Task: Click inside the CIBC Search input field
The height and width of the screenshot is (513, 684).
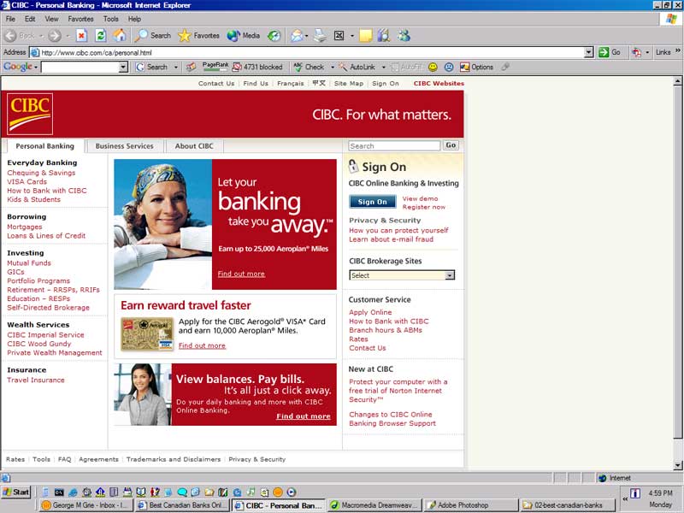Action: 394,146
